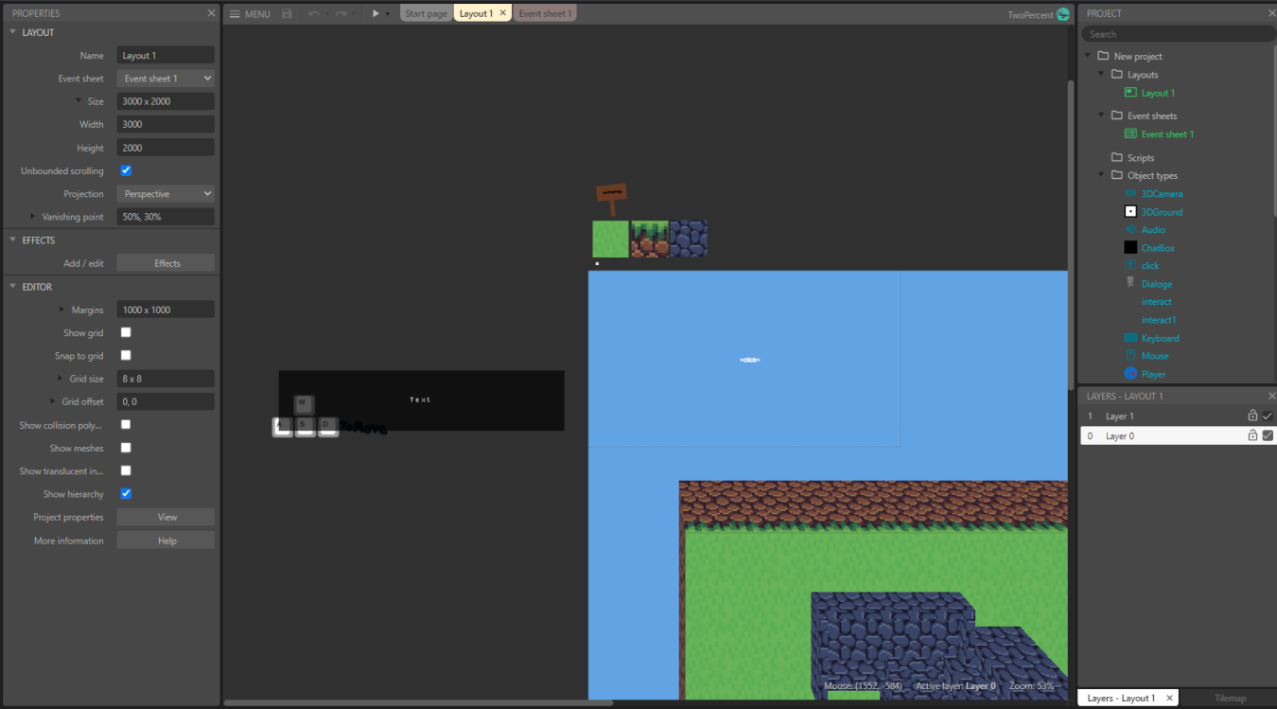
Task: Disable Unbounded scrolling checkbox
Action: [126, 170]
